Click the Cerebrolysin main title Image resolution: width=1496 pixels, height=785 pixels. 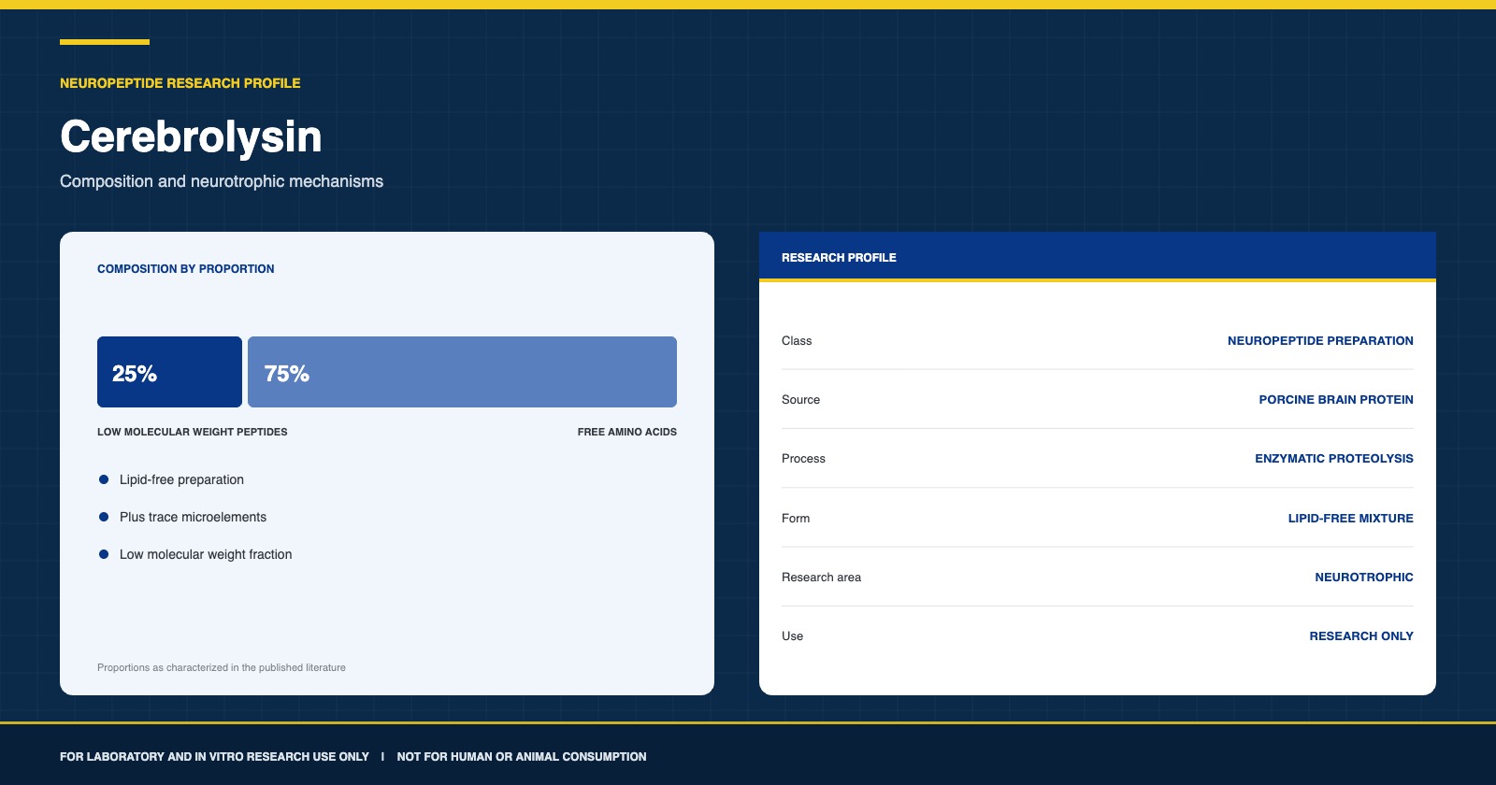[x=191, y=136]
